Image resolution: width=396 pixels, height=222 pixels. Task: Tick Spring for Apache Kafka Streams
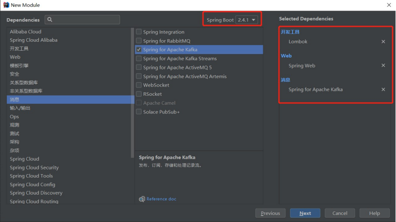point(139,58)
